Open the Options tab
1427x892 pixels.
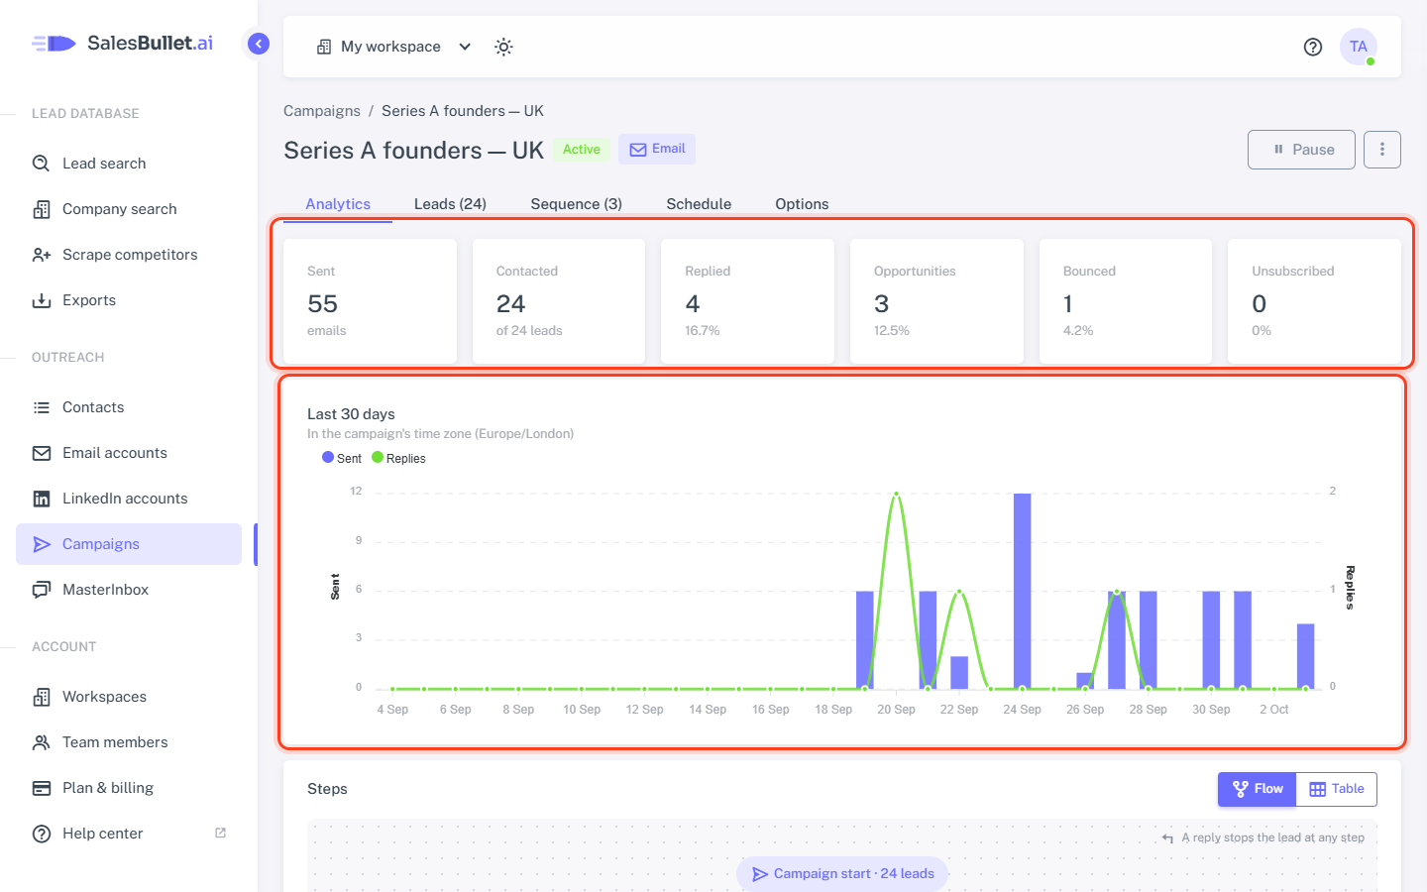(x=802, y=204)
